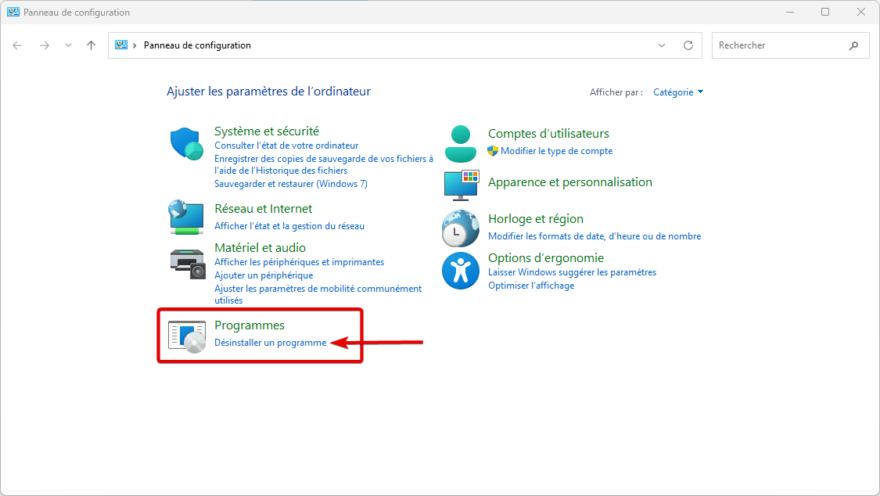Click Désinstaller un programme link

pyautogui.click(x=270, y=343)
